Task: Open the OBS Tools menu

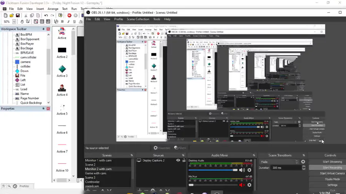Action: (x=157, y=19)
